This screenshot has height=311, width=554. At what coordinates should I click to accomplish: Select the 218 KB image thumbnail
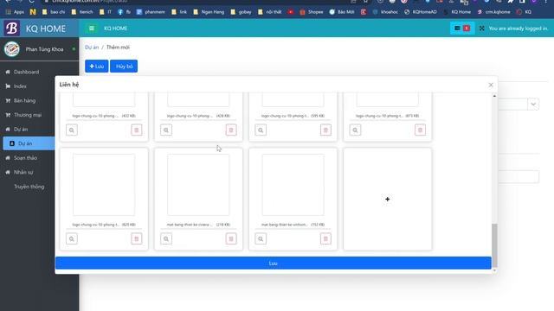click(198, 185)
